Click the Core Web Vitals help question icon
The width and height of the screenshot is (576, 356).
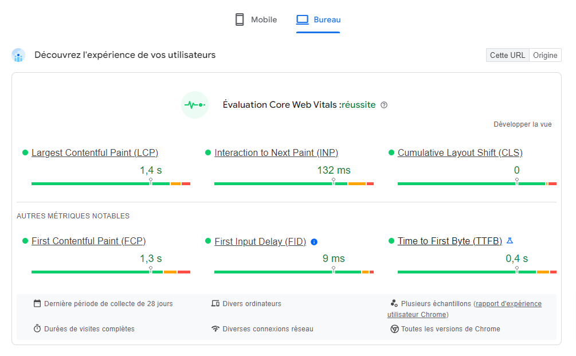coord(384,105)
